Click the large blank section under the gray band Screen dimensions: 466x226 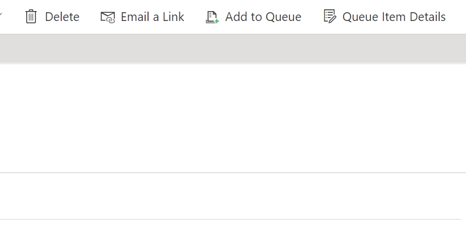pyautogui.click(x=233, y=118)
